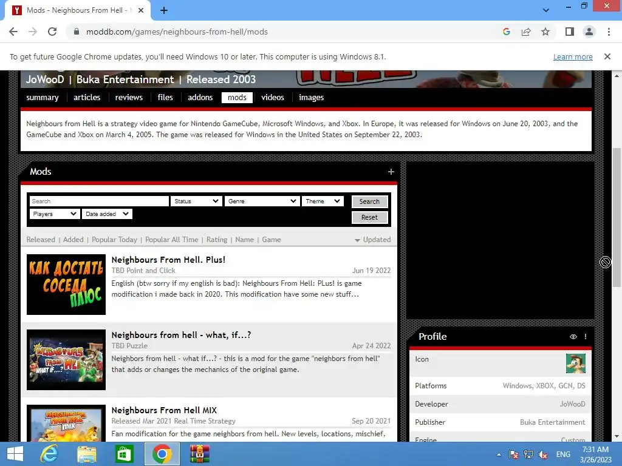Click the muted volume tray icon
The width and height of the screenshot is (622, 466).
(x=543, y=454)
